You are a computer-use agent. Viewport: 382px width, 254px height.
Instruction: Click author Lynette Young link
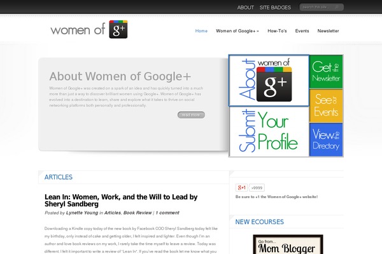pyautogui.click(x=82, y=213)
